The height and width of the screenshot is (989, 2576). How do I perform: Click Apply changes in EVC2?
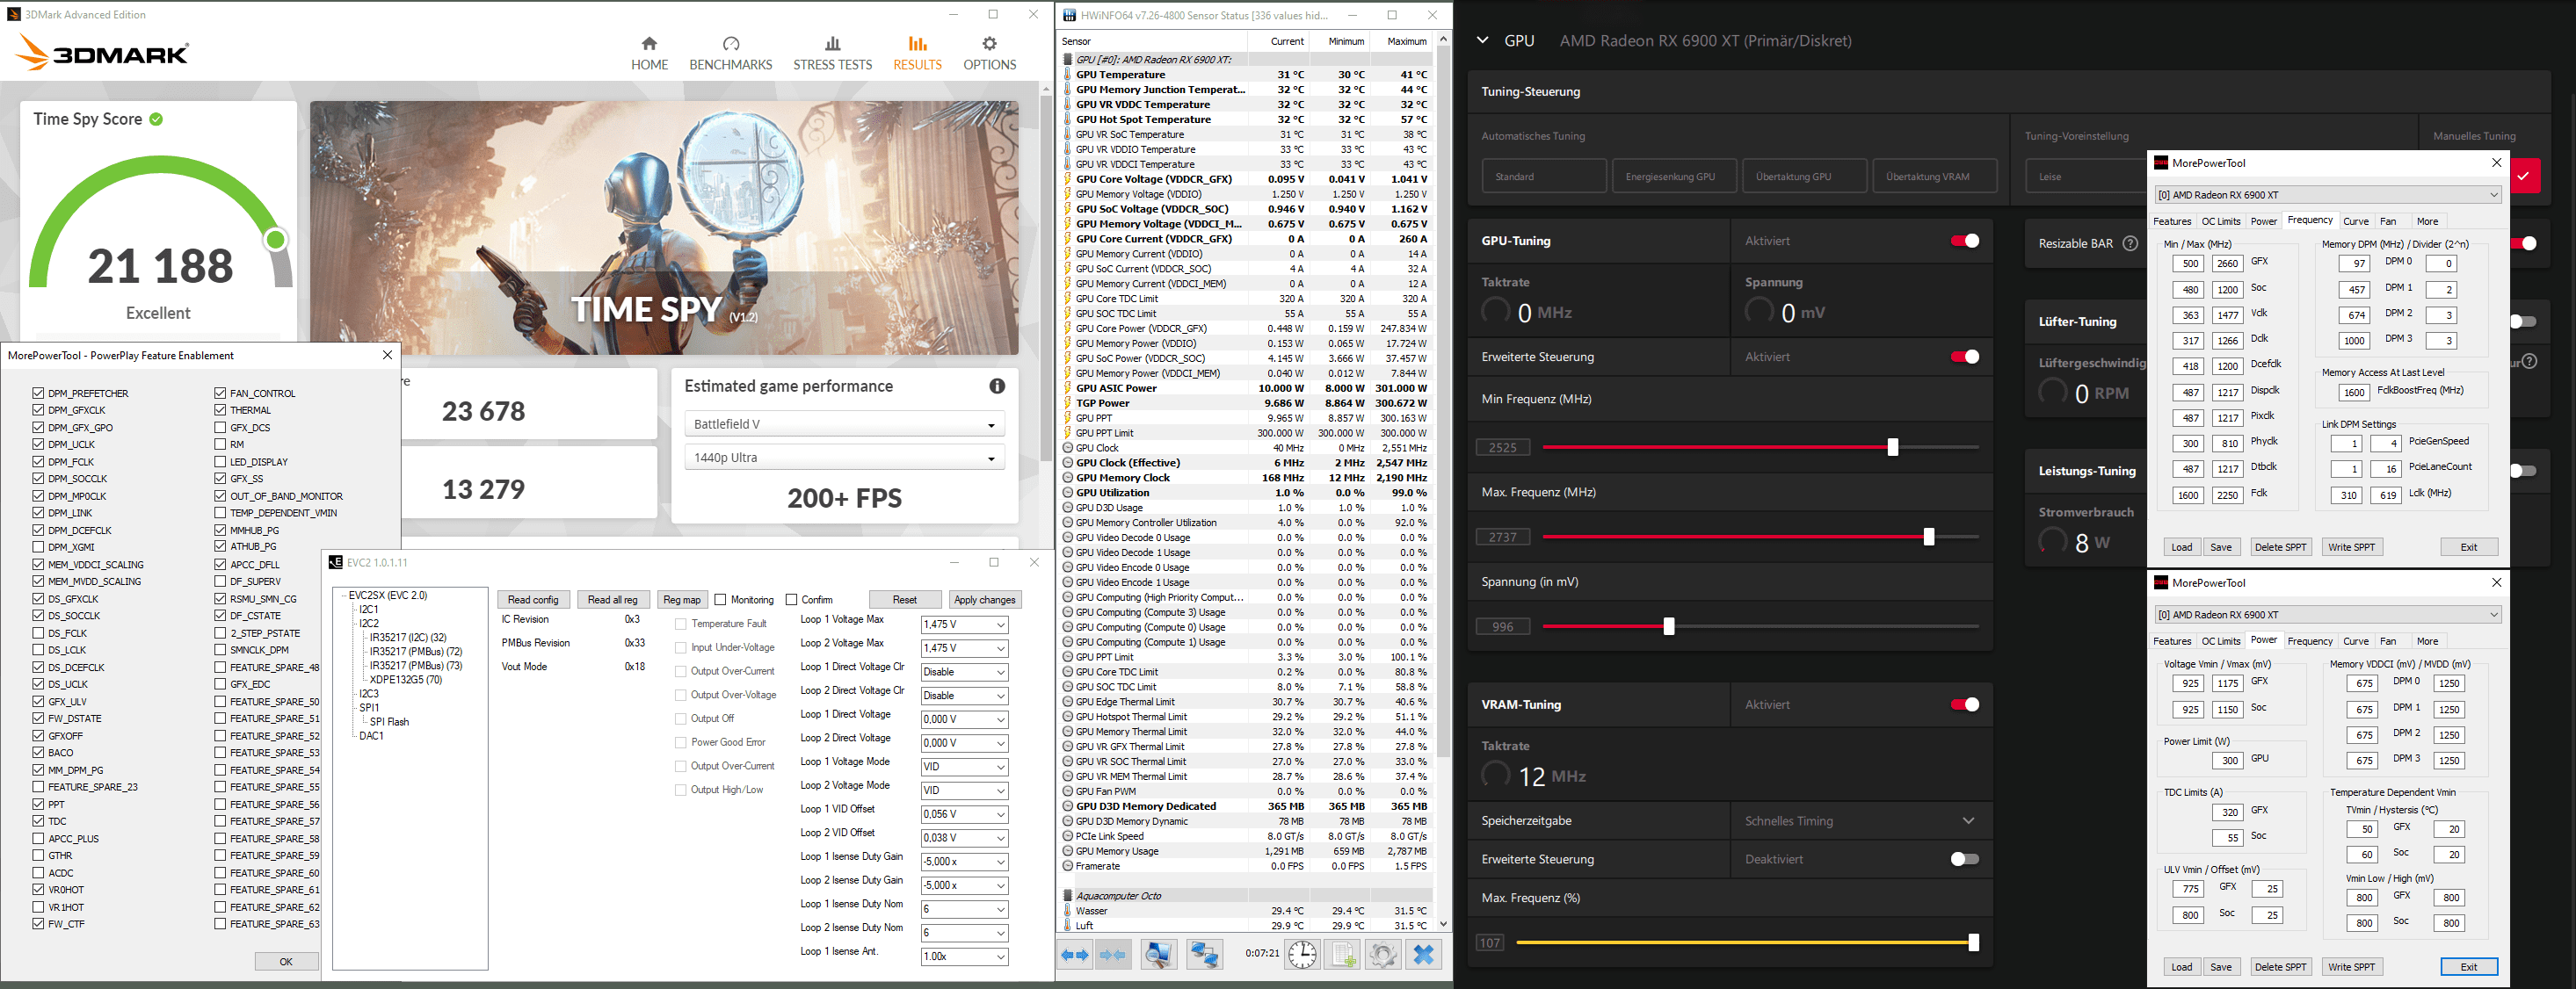tap(984, 599)
